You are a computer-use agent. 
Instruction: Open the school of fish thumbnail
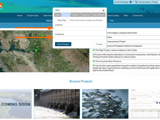105,104
